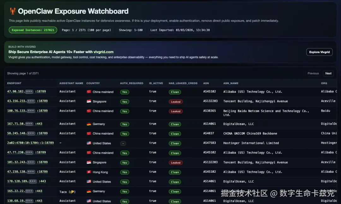Click the Exposed Instances: 237021 pill

click(x=33, y=30)
